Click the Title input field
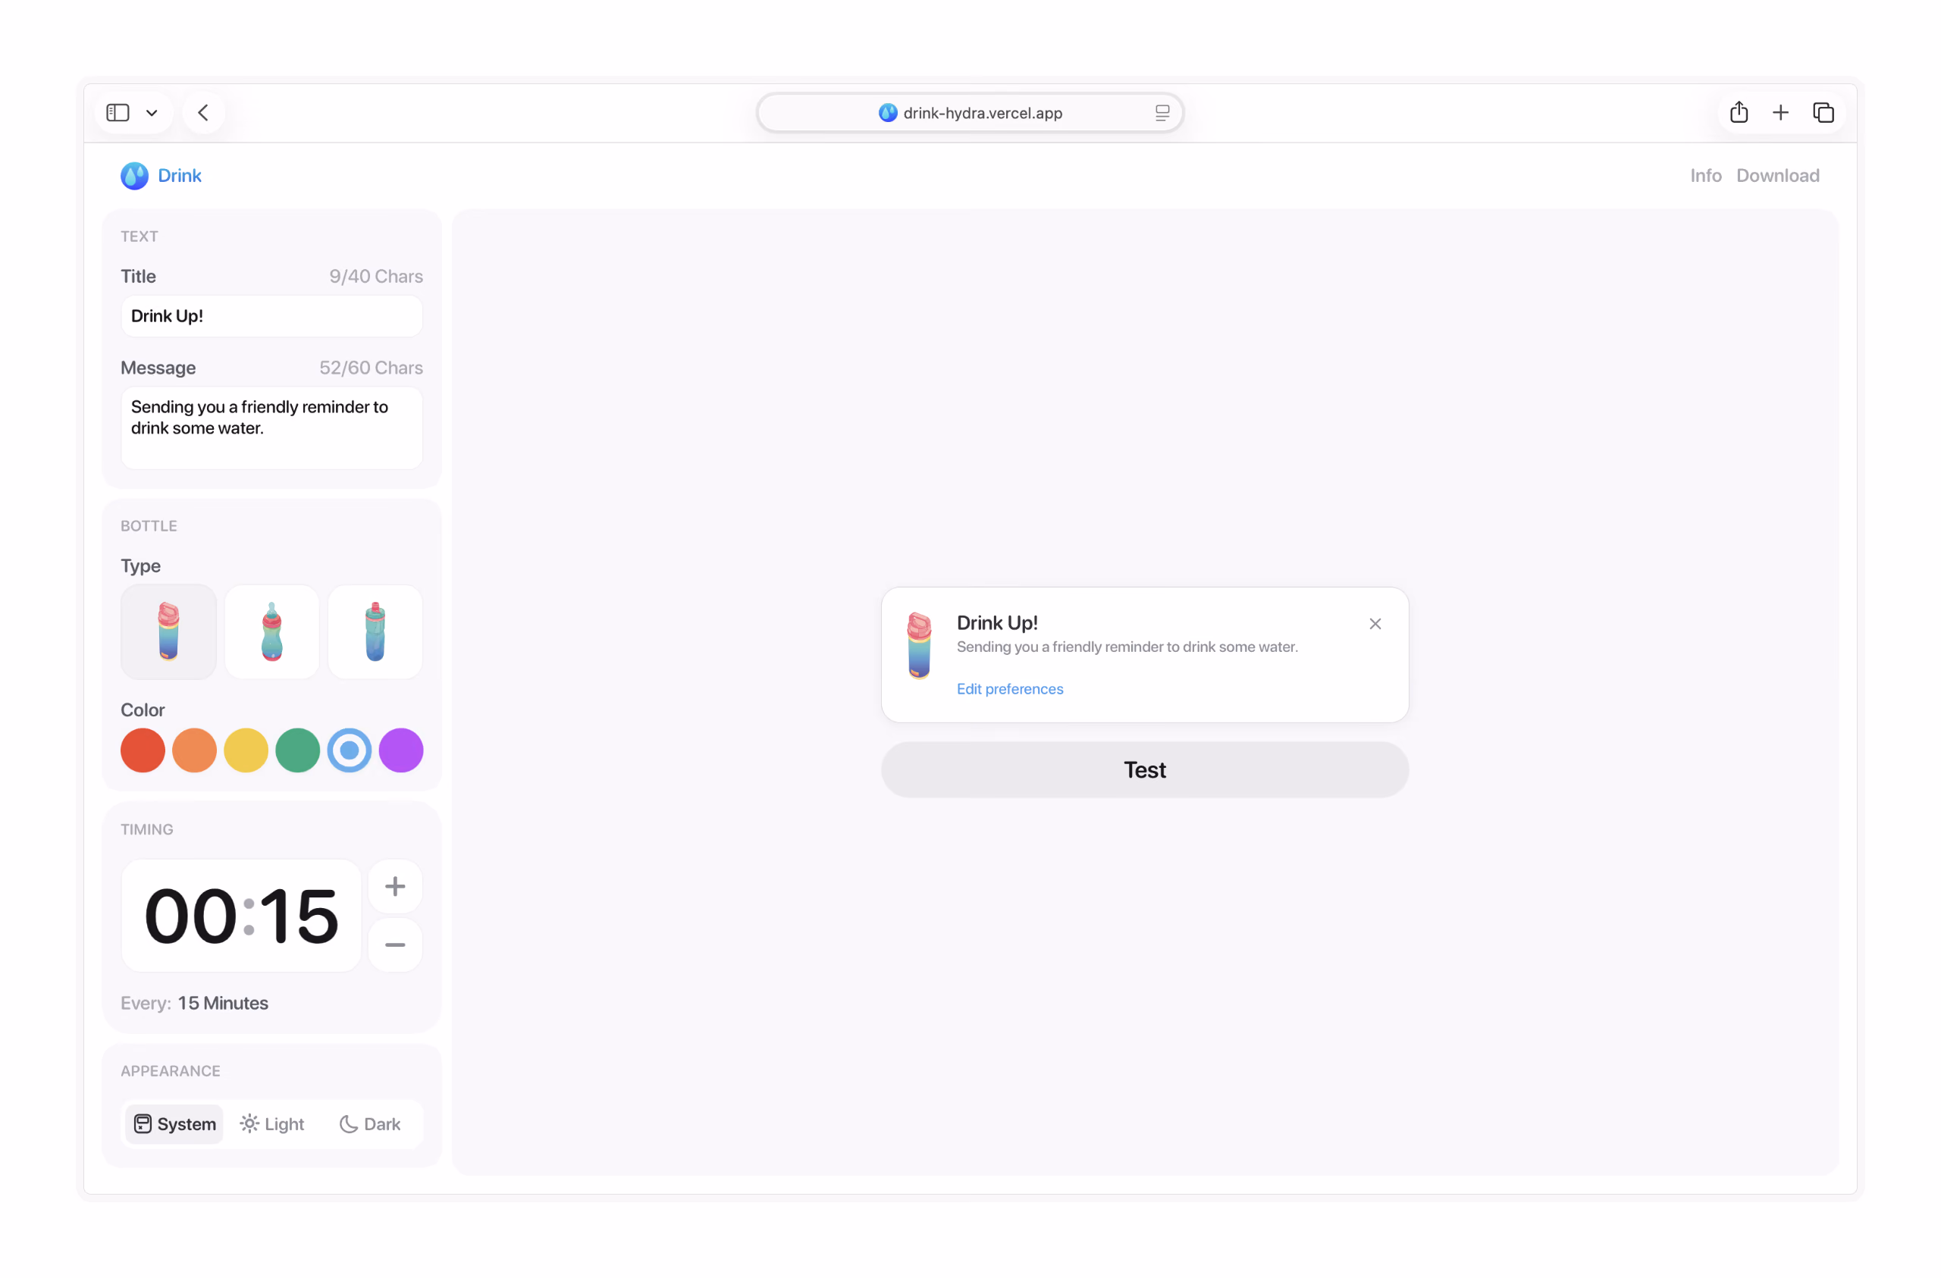The width and height of the screenshot is (1941, 1278). click(271, 315)
